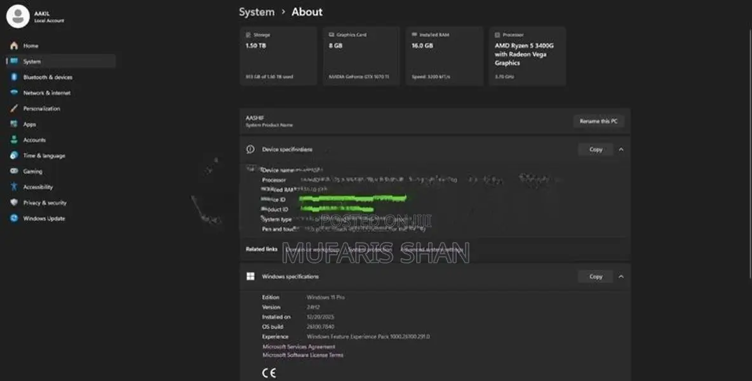The width and height of the screenshot is (752, 381).
Task: Click the Installed RAM card icon
Action: 414,35
